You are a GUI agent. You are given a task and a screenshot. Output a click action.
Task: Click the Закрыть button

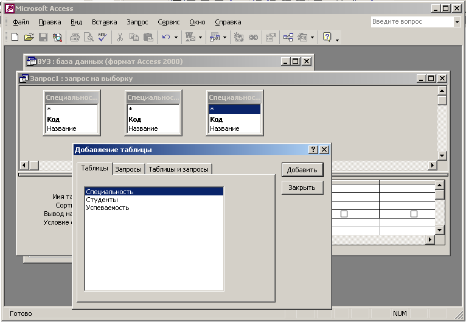(x=302, y=187)
